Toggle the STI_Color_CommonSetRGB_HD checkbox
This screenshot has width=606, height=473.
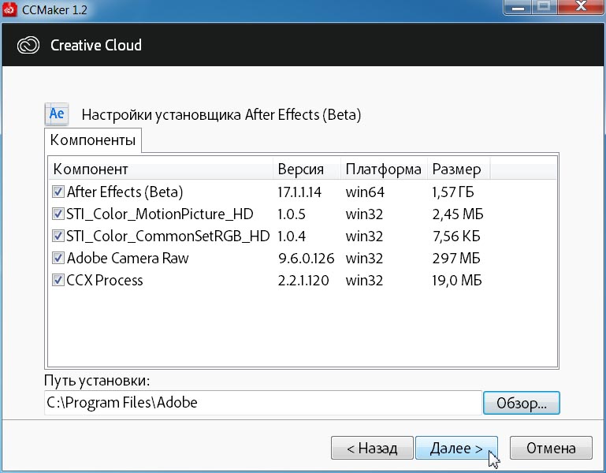(x=58, y=236)
